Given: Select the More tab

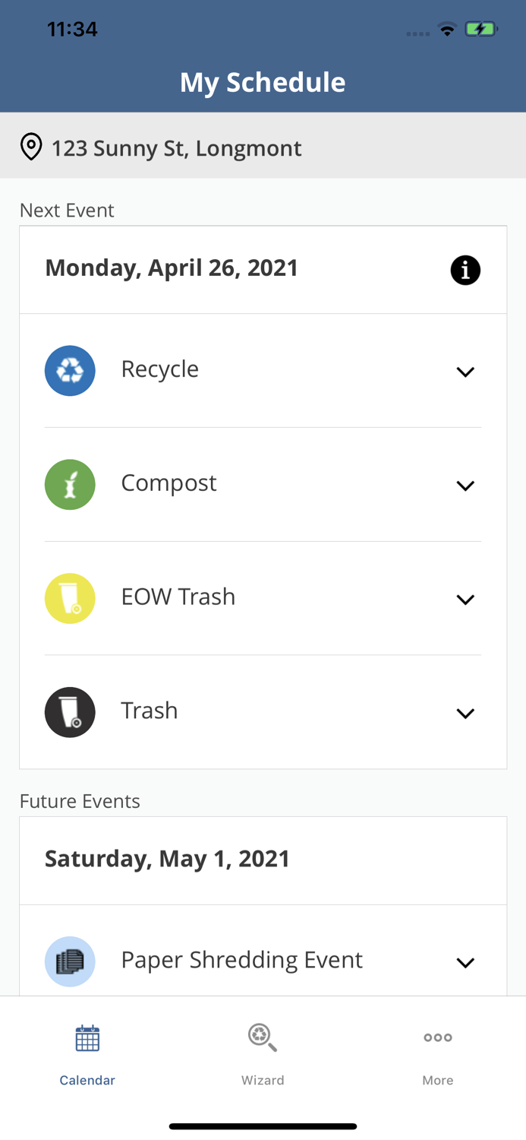Looking at the screenshot, I should [x=438, y=1053].
